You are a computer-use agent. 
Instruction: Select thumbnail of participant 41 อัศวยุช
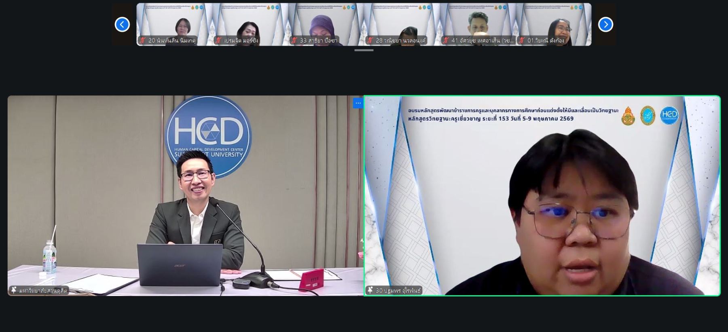[x=478, y=25]
